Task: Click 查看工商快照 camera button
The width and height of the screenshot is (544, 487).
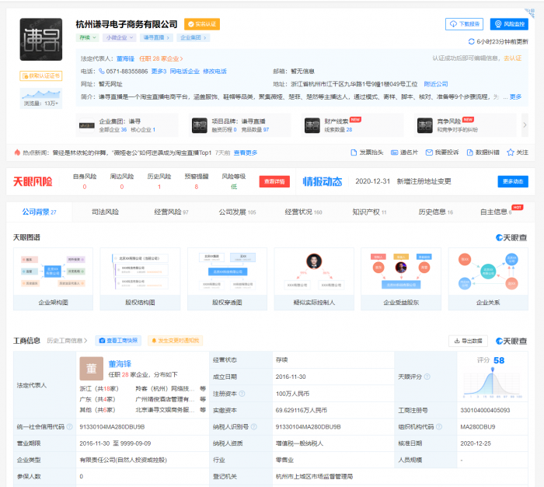Action: (118, 341)
